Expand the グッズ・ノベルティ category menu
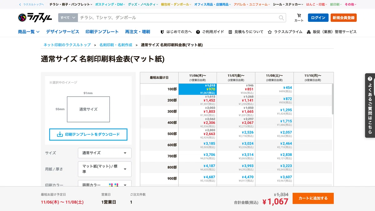This screenshot has height=211, width=375. (x=143, y=4)
